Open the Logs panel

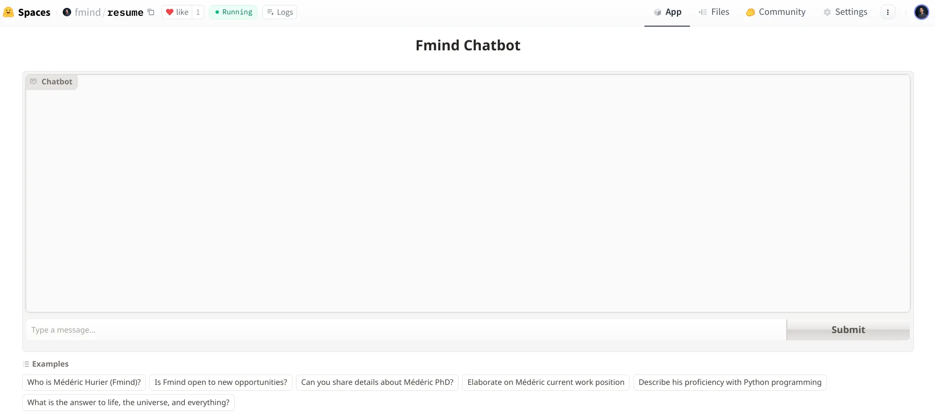(x=280, y=12)
